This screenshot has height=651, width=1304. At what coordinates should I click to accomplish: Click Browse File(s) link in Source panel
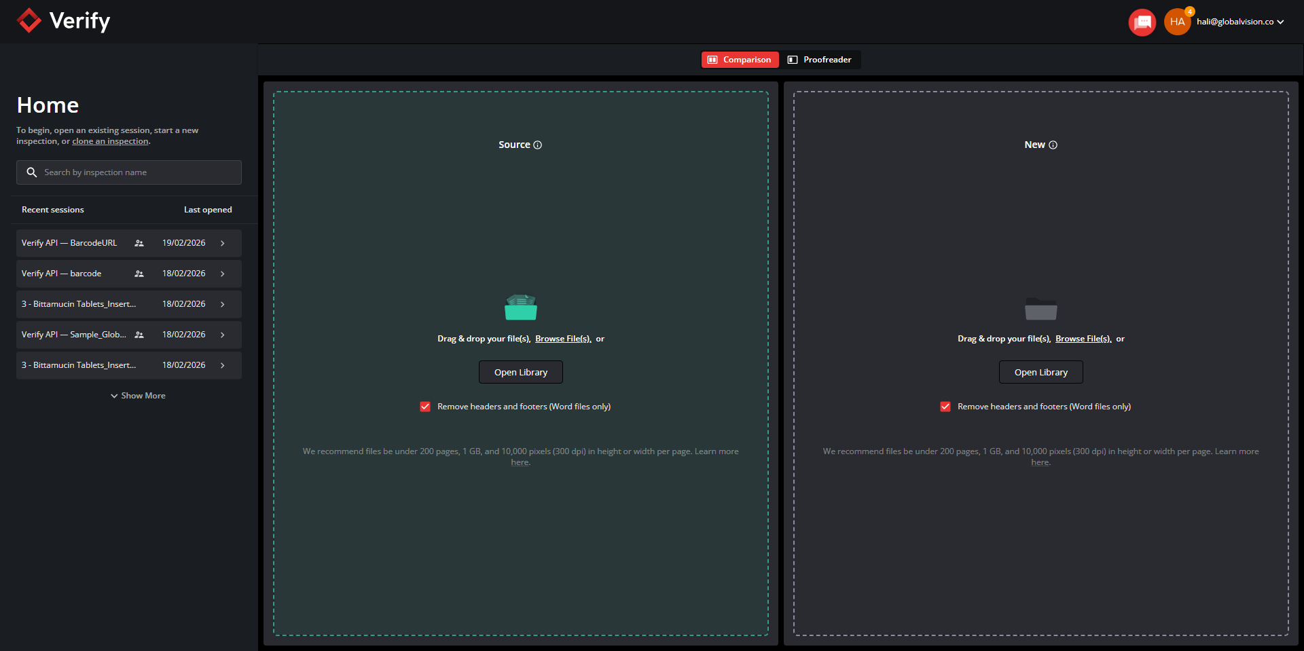[x=563, y=339]
